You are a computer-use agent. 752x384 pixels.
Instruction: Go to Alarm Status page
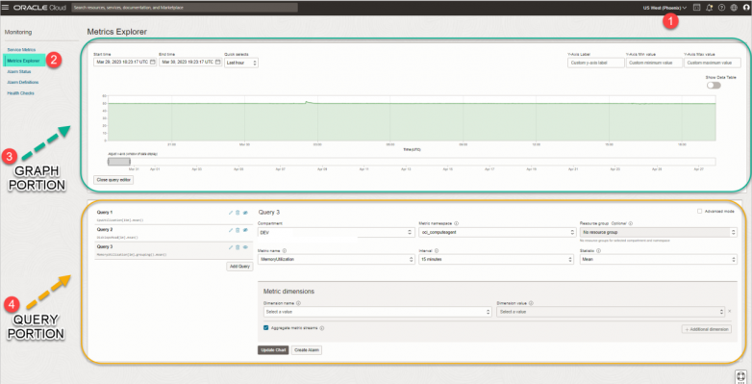coord(18,72)
